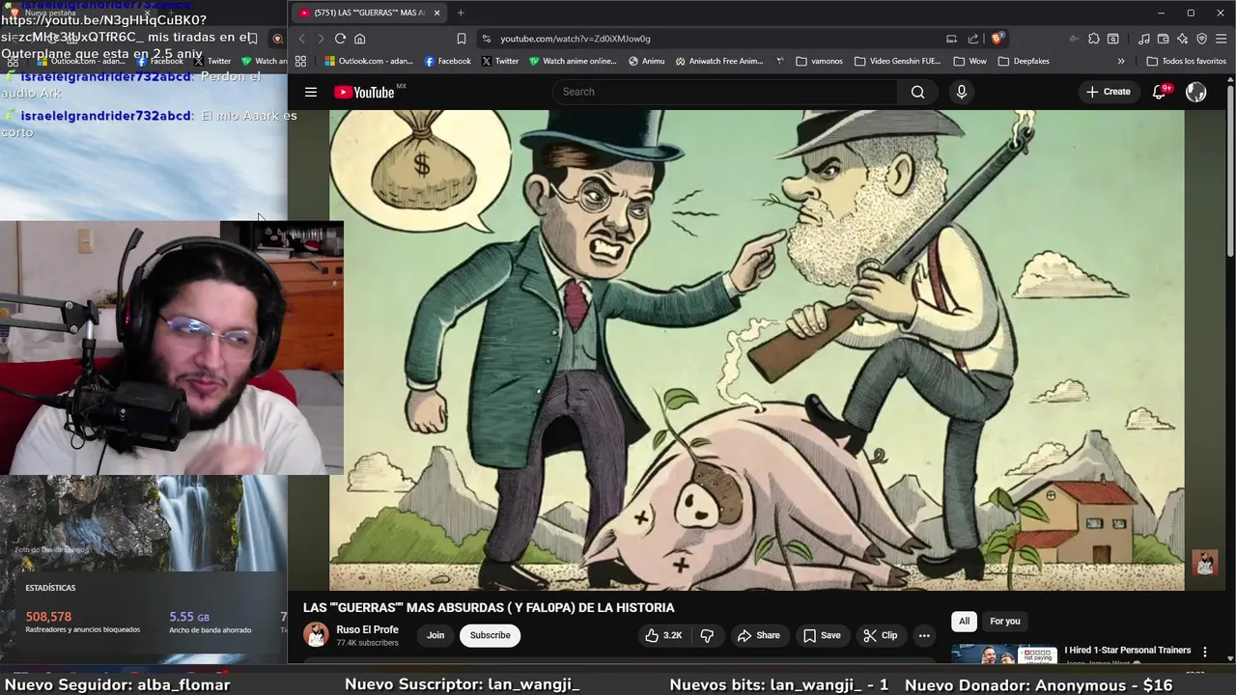Open the YouTube account avatar menu
The image size is (1236, 695).
1195,92
